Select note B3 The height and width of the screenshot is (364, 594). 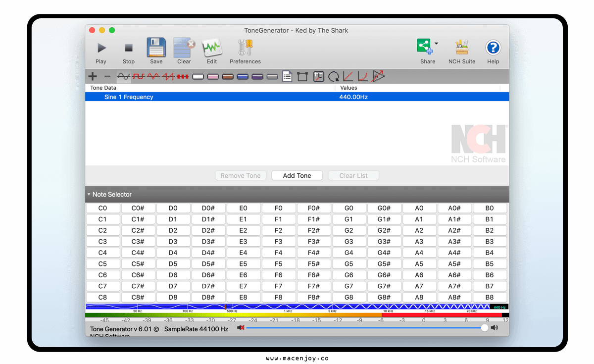point(490,242)
